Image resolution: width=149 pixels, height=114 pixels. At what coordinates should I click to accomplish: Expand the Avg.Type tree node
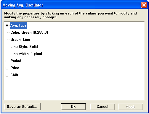point(7,26)
